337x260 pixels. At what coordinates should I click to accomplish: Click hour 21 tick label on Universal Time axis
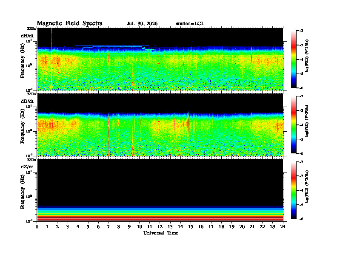click(x=252, y=226)
